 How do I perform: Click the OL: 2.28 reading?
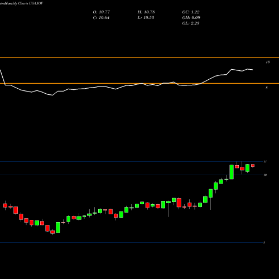(191, 23)
